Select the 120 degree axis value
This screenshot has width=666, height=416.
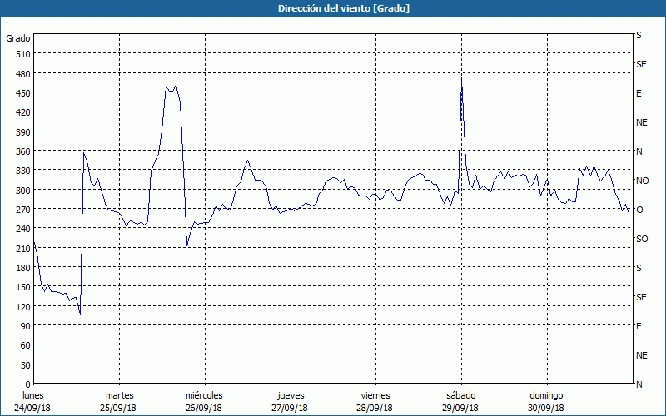pyautogui.click(x=23, y=306)
